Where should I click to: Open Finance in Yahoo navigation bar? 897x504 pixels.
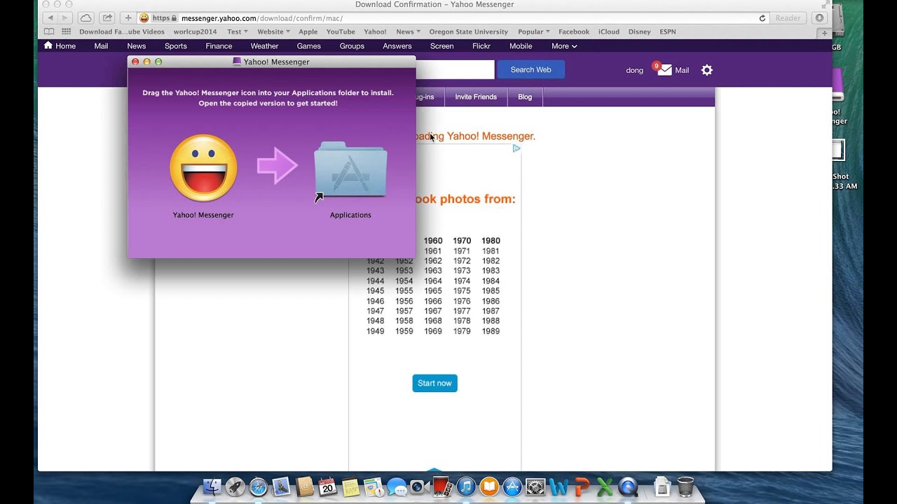(219, 46)
